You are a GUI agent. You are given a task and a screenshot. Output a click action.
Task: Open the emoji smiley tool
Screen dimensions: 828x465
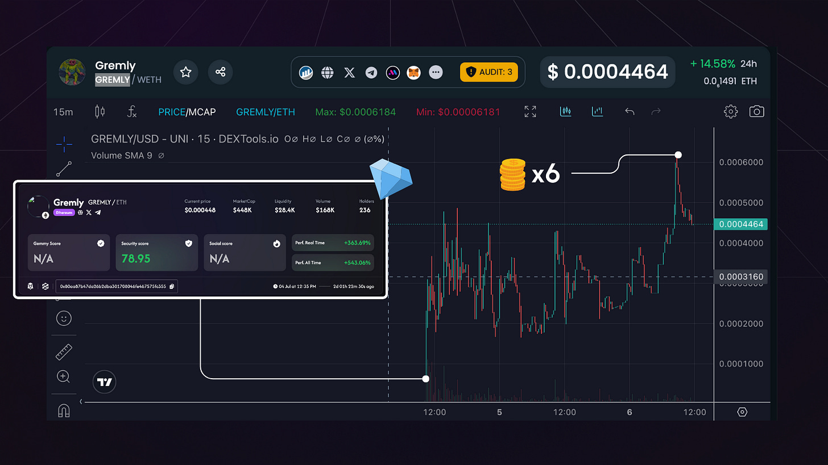pyautogui.click(x=64, y=317)
